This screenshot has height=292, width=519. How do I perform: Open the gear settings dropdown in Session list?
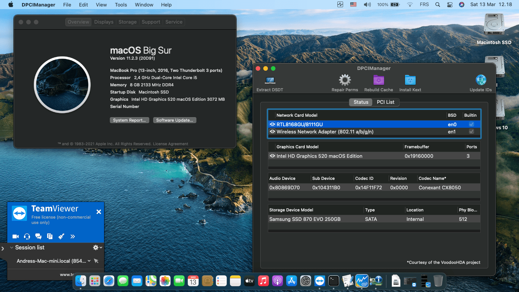97,248
